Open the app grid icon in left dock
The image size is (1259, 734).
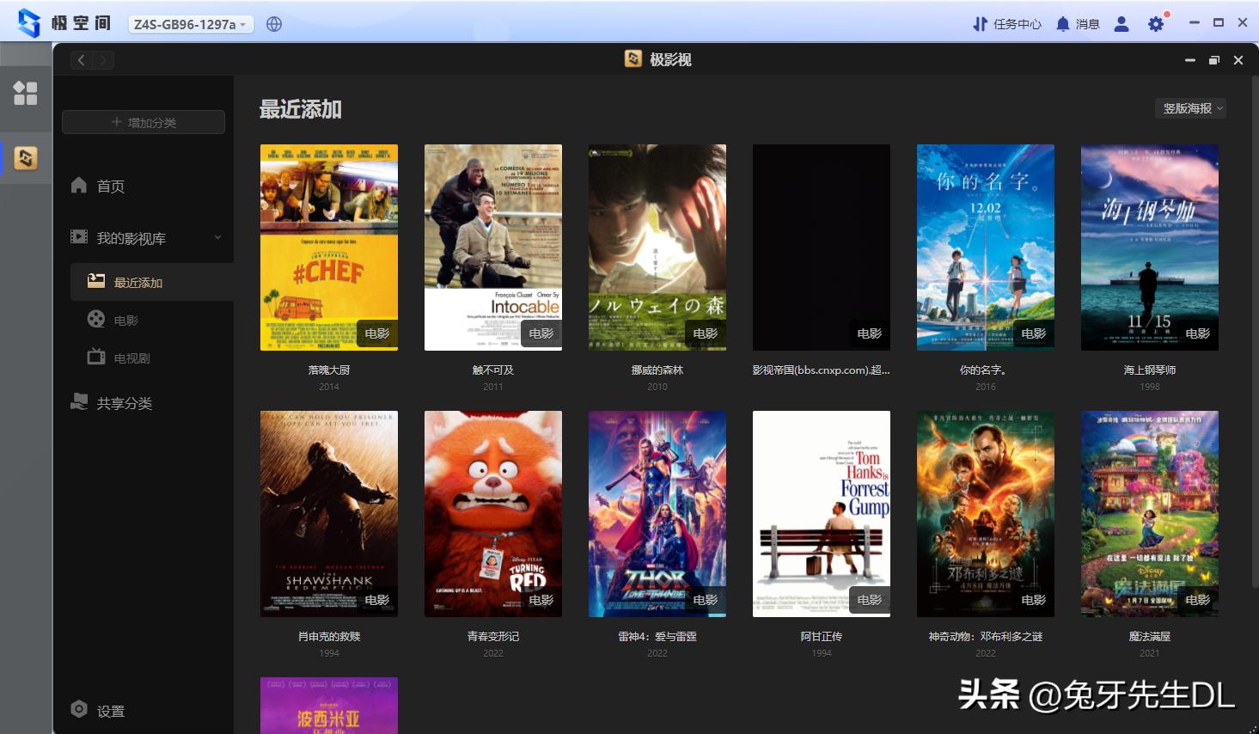26,93
